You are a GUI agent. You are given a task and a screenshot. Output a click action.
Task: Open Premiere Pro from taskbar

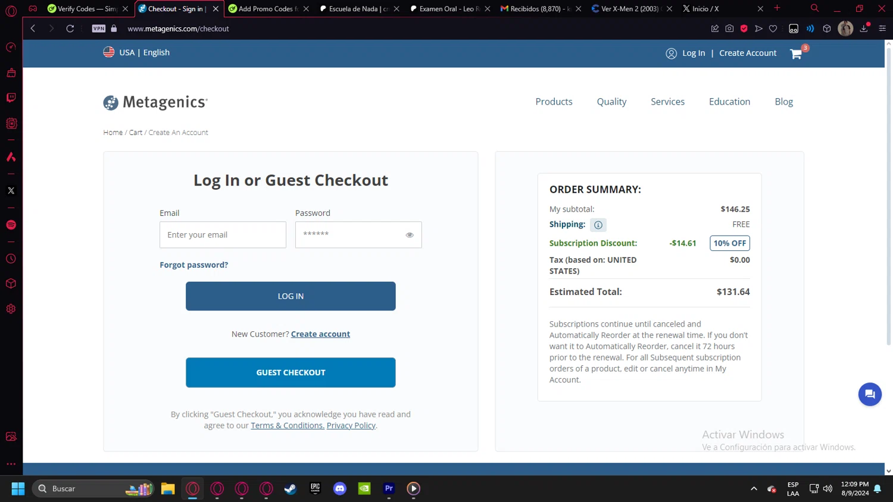point(389,489)
